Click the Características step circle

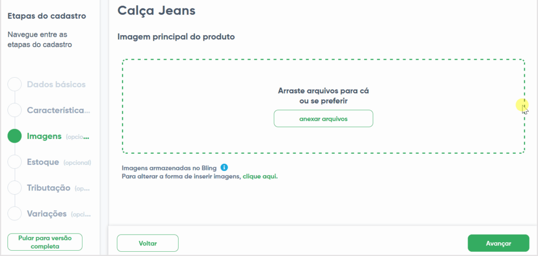15,110
